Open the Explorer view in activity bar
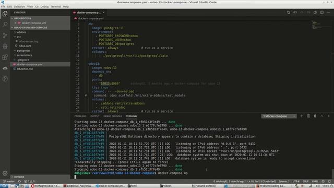334x188 pixels. click(5, 14)
